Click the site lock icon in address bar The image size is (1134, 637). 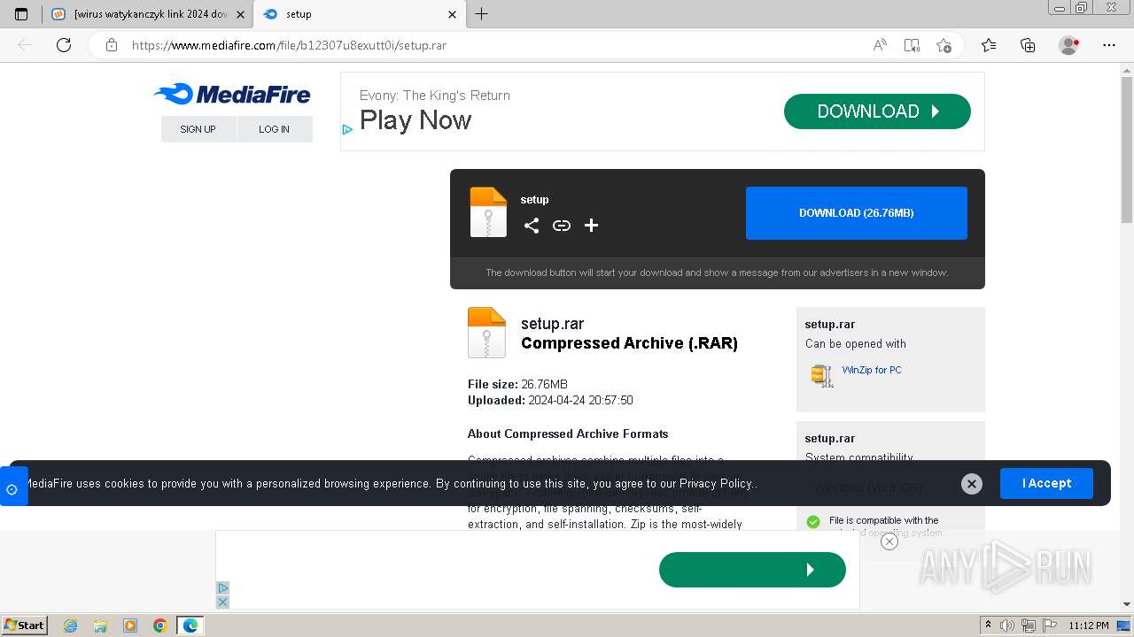pyautogui.click(x=111, y=45)
